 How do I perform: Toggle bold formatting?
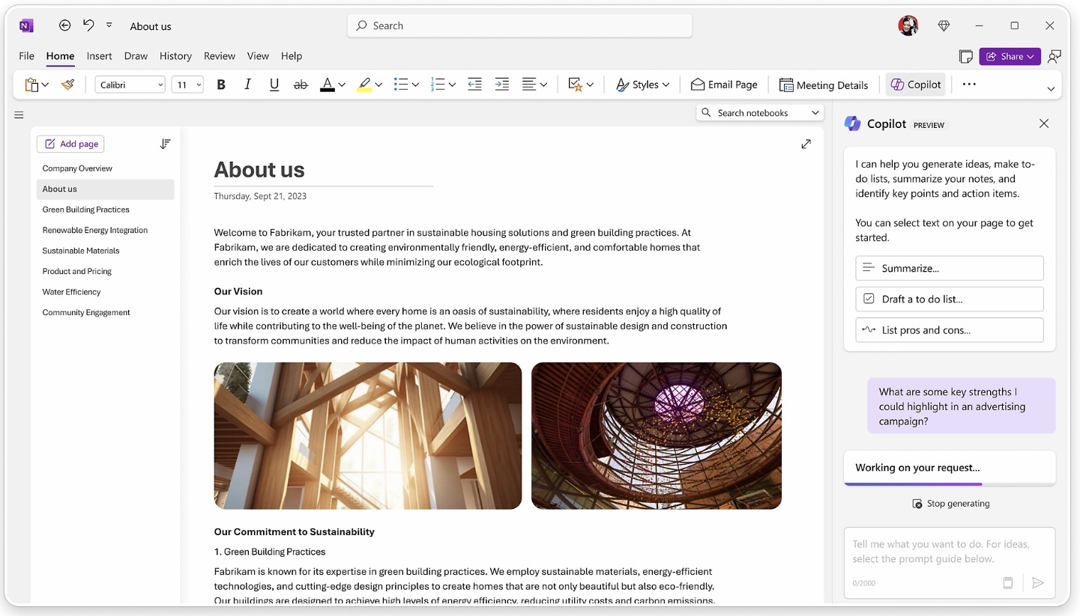point(220,84)
